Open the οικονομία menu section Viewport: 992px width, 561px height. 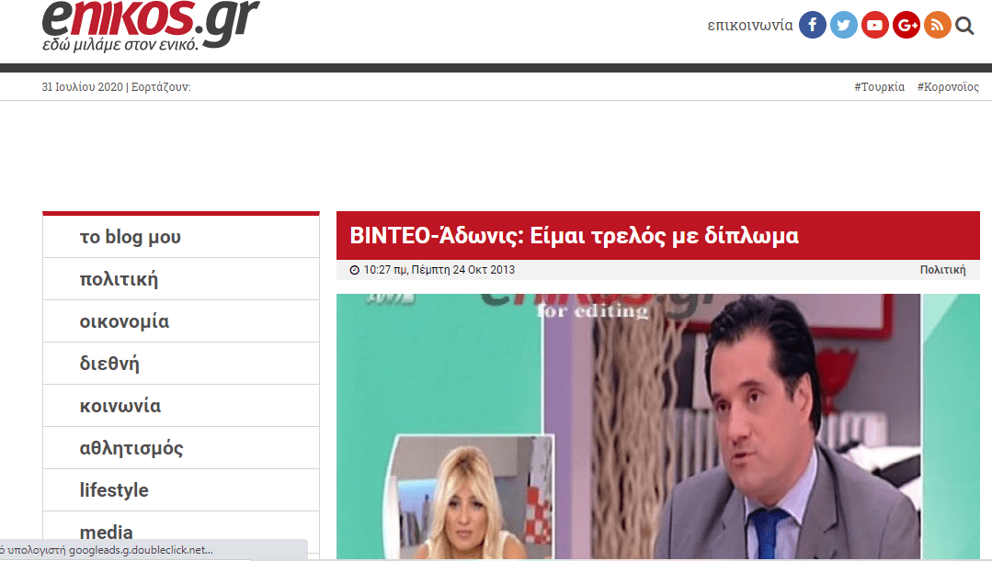pyautogui.click(x=124, y=321)
